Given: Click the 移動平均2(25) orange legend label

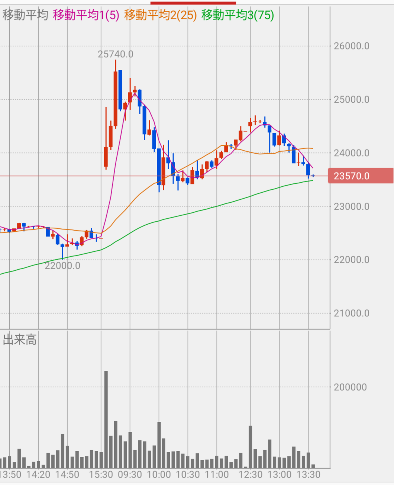Looking at the screenshot, I should [160, 15].
